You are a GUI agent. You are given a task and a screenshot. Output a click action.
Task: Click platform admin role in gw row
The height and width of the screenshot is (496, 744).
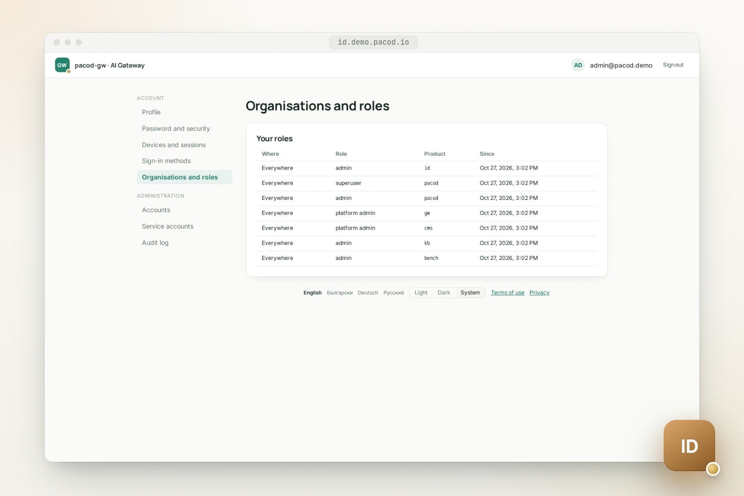coord(355,213)
